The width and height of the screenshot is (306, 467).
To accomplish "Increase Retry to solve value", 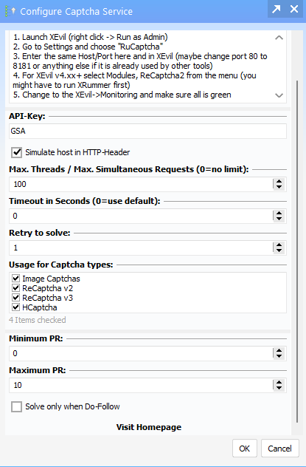I will [x=279, y=245].
